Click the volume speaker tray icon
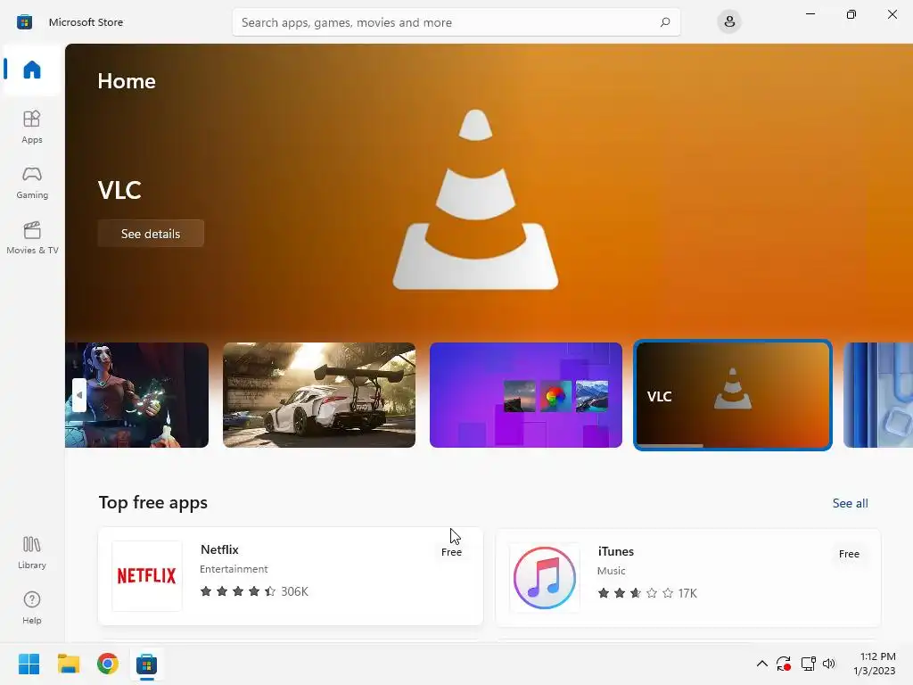Image resolution: width=913 pixels, height=685 pixels. (829, 664)
